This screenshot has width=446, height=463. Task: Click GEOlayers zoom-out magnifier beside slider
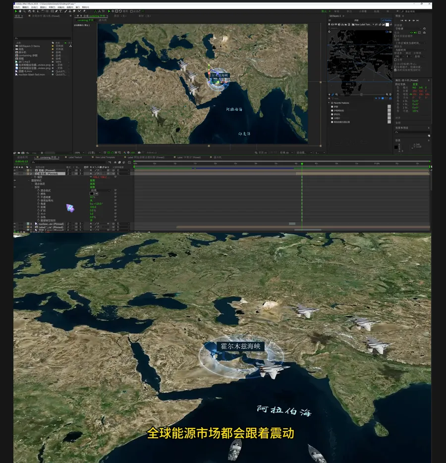tap(336, 95)
